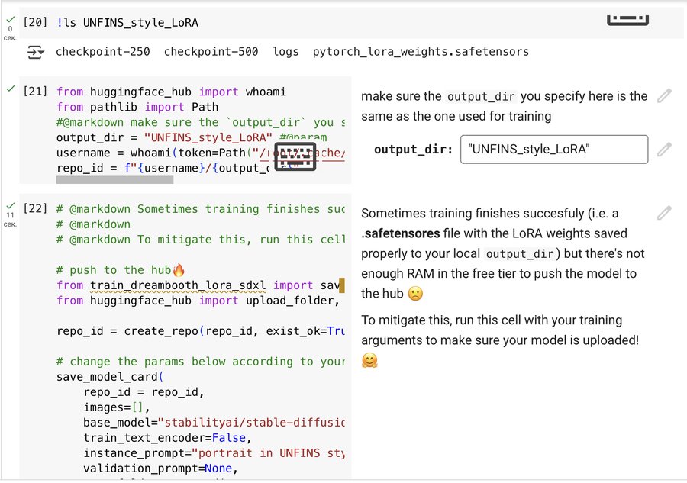Click the output toggle icon under cell 20

pos(35,52)
